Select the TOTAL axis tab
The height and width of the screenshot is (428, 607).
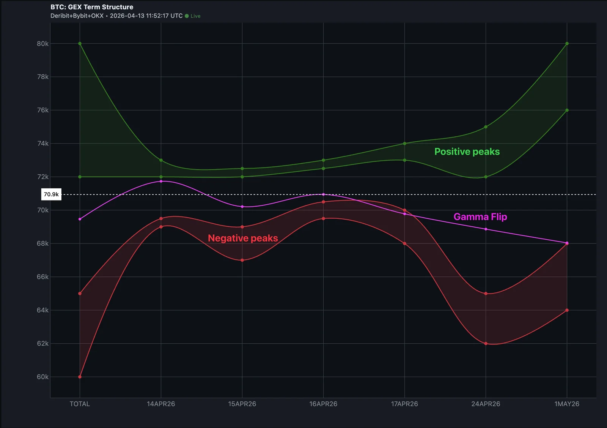click(x=80, y=404)
